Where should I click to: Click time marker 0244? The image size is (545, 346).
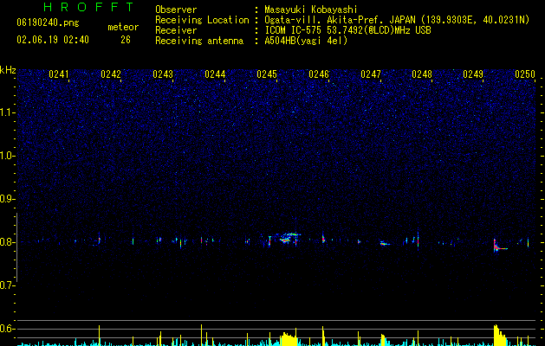click(215, 74)
